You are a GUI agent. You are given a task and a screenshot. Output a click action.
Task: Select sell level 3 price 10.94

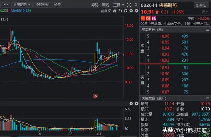pyautogui.click(x=165, y=48)
